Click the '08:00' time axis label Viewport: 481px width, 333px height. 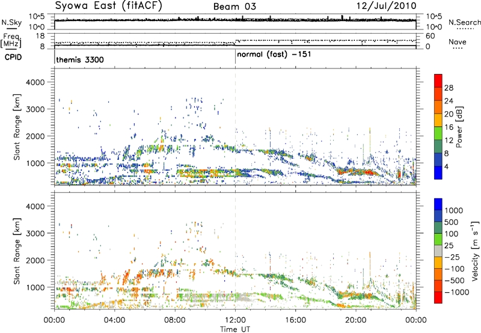[x=175, y=320]
